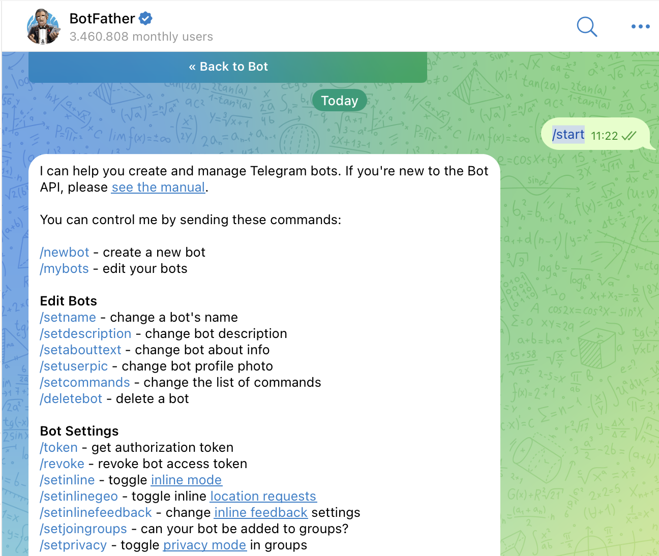Open the "inline feedback" link
The width and height of the screenshot is (659, 556).
pyautogui.click(x=260, y=512)
